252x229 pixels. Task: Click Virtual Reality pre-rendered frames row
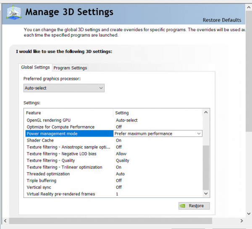pyautogui.click(x=60, y=194)
